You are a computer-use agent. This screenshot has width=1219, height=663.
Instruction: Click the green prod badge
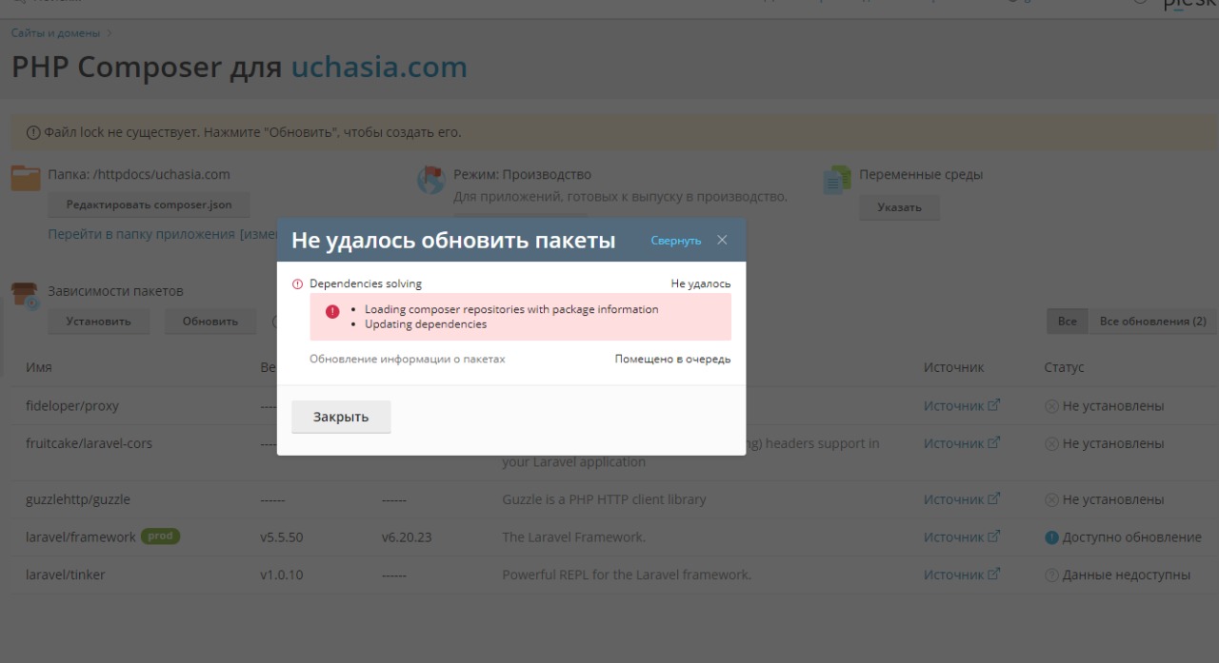click(160, 536)
